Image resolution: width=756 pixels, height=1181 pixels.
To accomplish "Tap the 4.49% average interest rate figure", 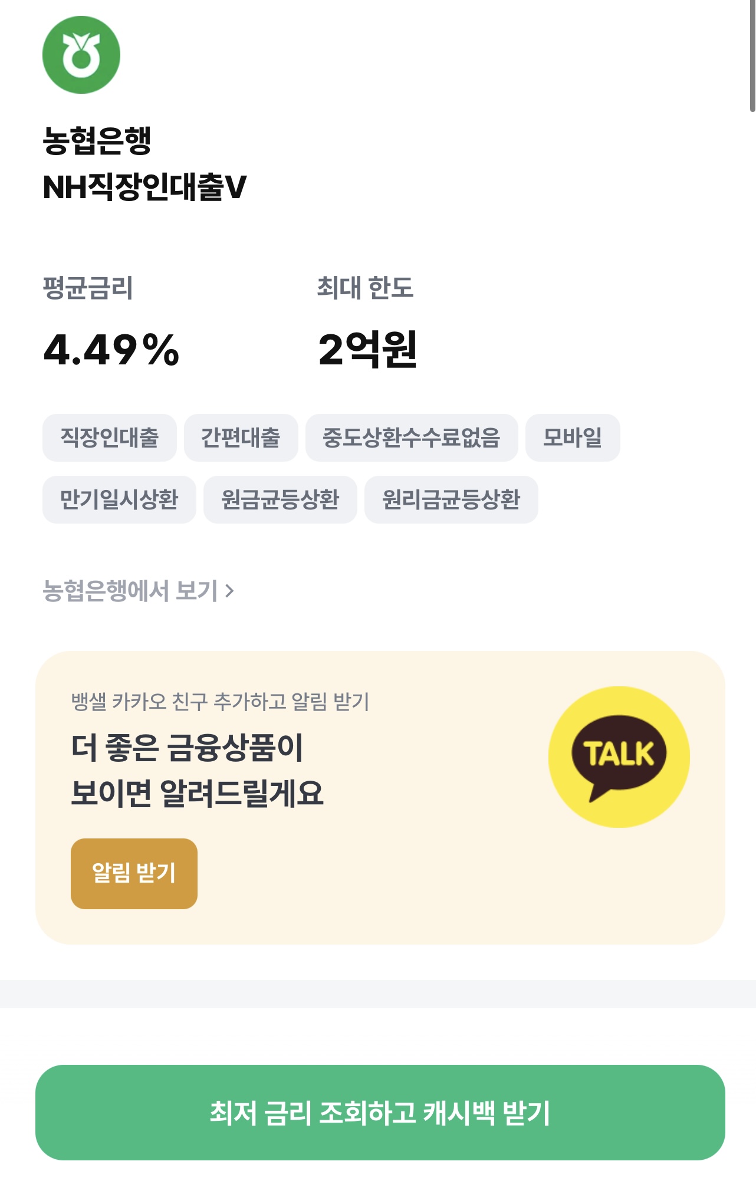I will (111, 350).
